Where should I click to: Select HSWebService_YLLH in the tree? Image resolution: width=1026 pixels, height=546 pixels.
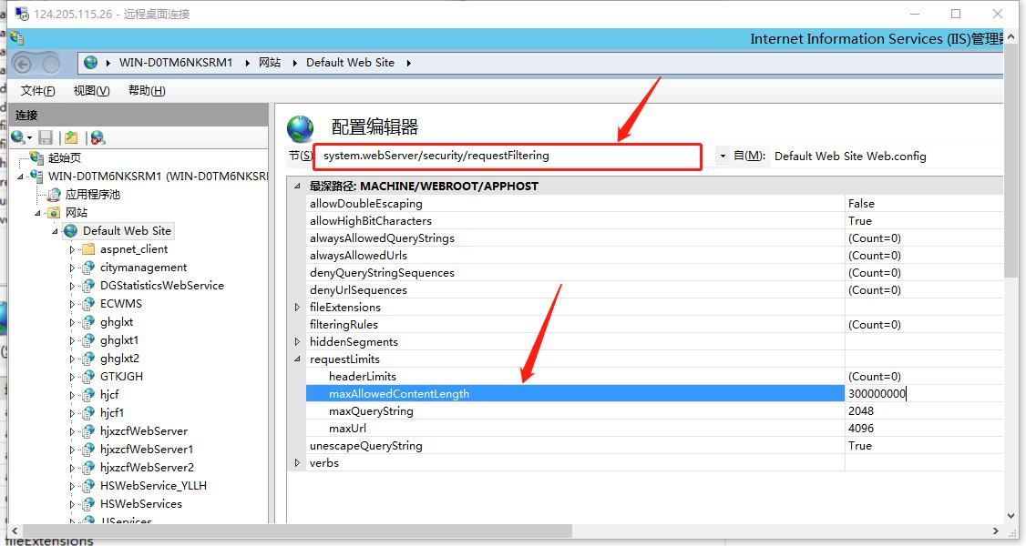coord(153,486)
